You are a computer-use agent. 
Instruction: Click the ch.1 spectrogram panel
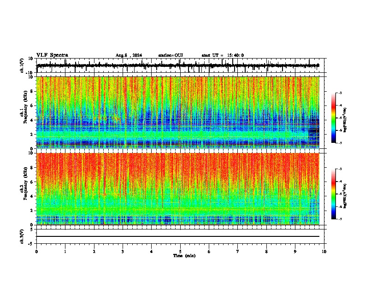pyautogui.click(x=178, y=112)
